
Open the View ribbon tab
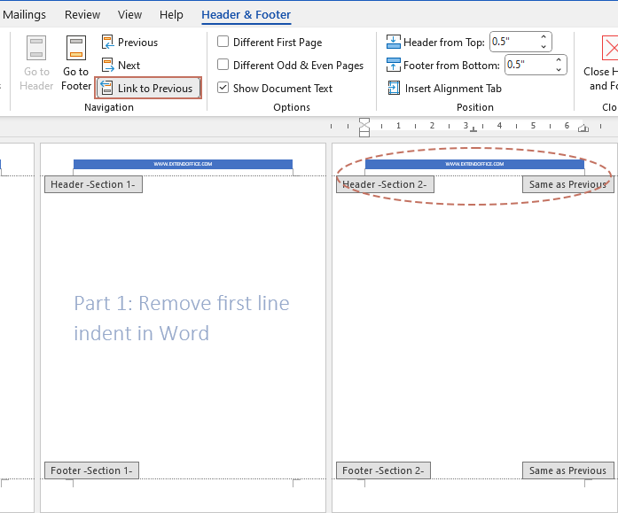pos(129,14)
